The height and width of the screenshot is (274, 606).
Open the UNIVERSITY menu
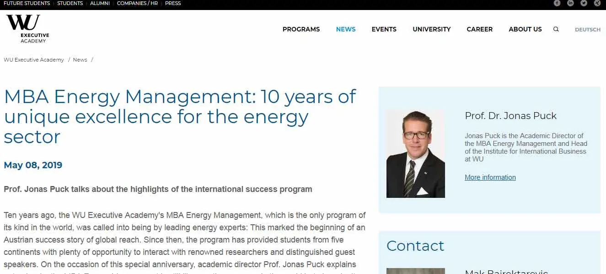431,29
